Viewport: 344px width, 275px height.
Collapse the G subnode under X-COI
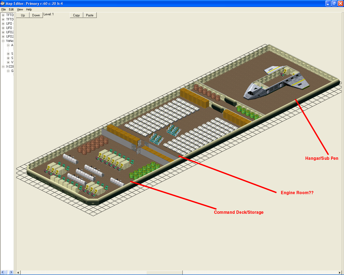8,71
